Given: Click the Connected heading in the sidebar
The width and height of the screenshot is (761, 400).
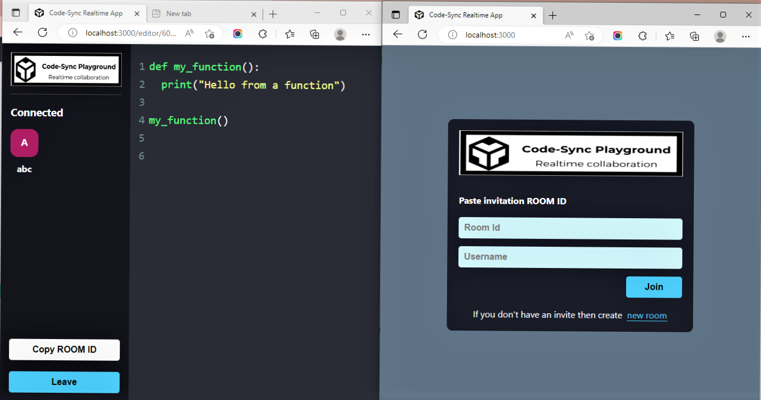Looking at the screenshot, I should pos(37,113).
